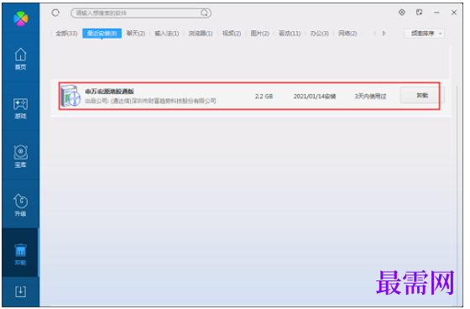Click the publisher company line under software name

point(150,101)
